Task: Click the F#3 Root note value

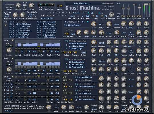Action: (x=88, y=16)
